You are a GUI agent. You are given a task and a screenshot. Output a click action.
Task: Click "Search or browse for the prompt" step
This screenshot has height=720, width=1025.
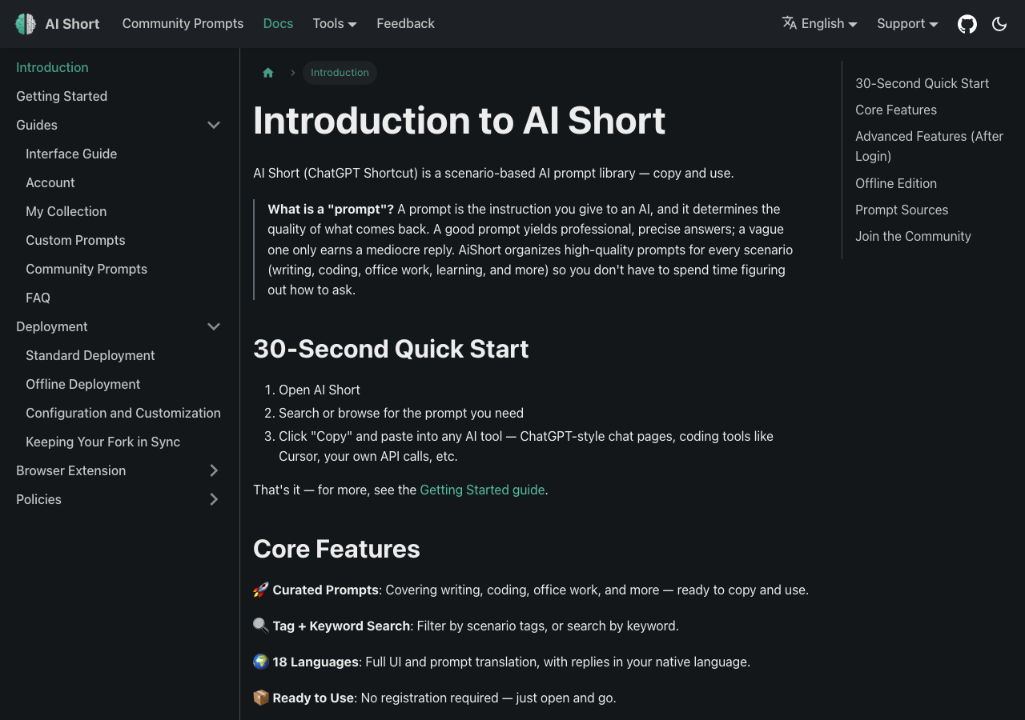pos(401,413)
